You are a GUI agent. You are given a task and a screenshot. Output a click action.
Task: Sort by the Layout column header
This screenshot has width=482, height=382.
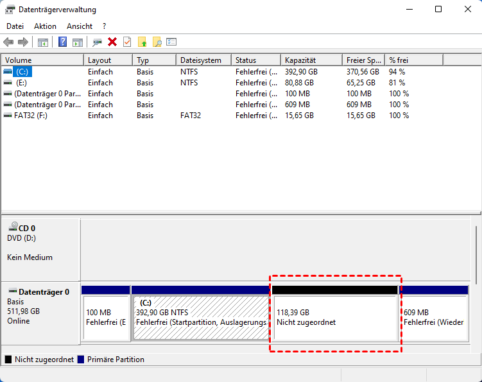[108, 60]
